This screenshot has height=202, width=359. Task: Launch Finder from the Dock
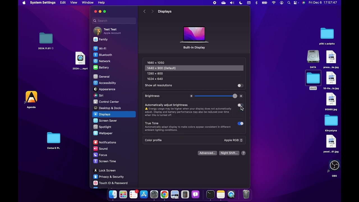coord(113,194)
